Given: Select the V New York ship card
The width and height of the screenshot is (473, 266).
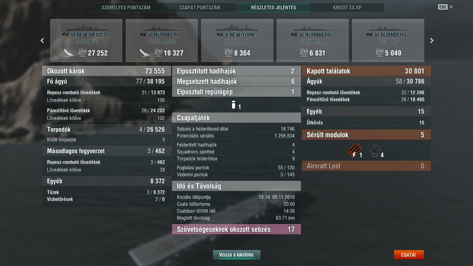Looking at the screenshot, I should (237, 41).
